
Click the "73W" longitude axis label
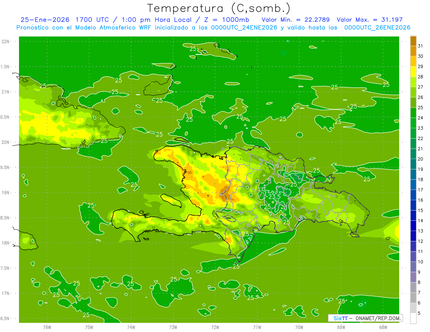(173, 327)
